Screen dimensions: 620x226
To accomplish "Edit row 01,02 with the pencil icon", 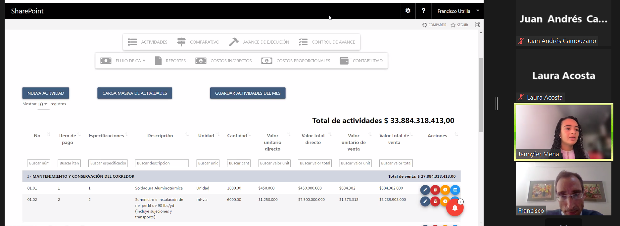I will tap(425, 201).
